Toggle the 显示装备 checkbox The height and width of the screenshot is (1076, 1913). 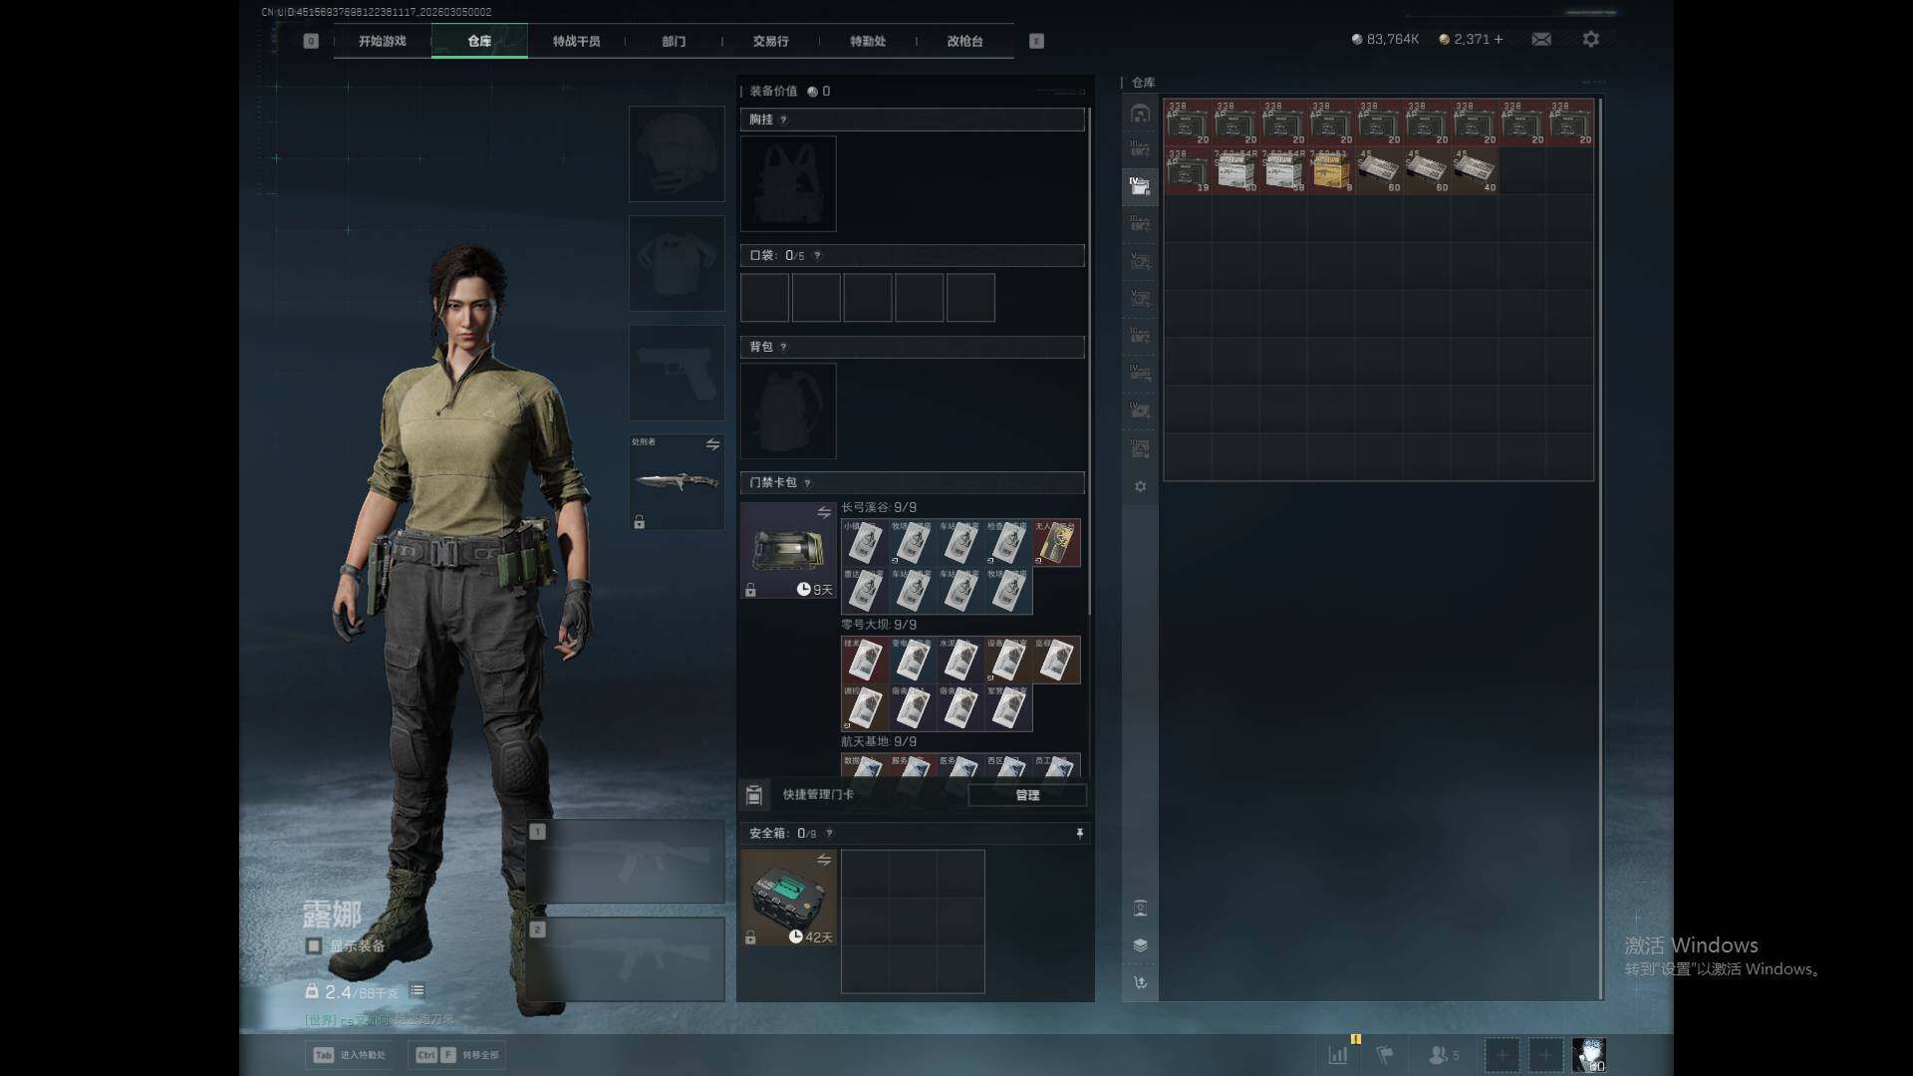pos(314,945)
